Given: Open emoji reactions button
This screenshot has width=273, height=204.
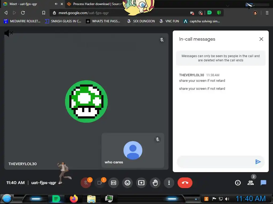Looking at the screenshot, I should point(127,183).
